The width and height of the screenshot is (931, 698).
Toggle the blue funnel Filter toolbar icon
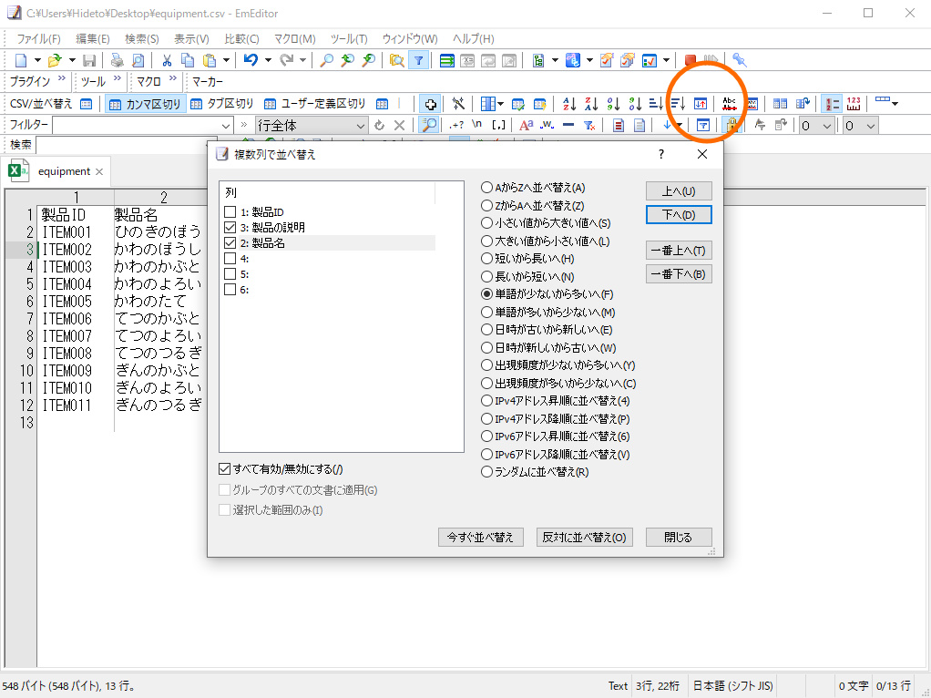419,60
